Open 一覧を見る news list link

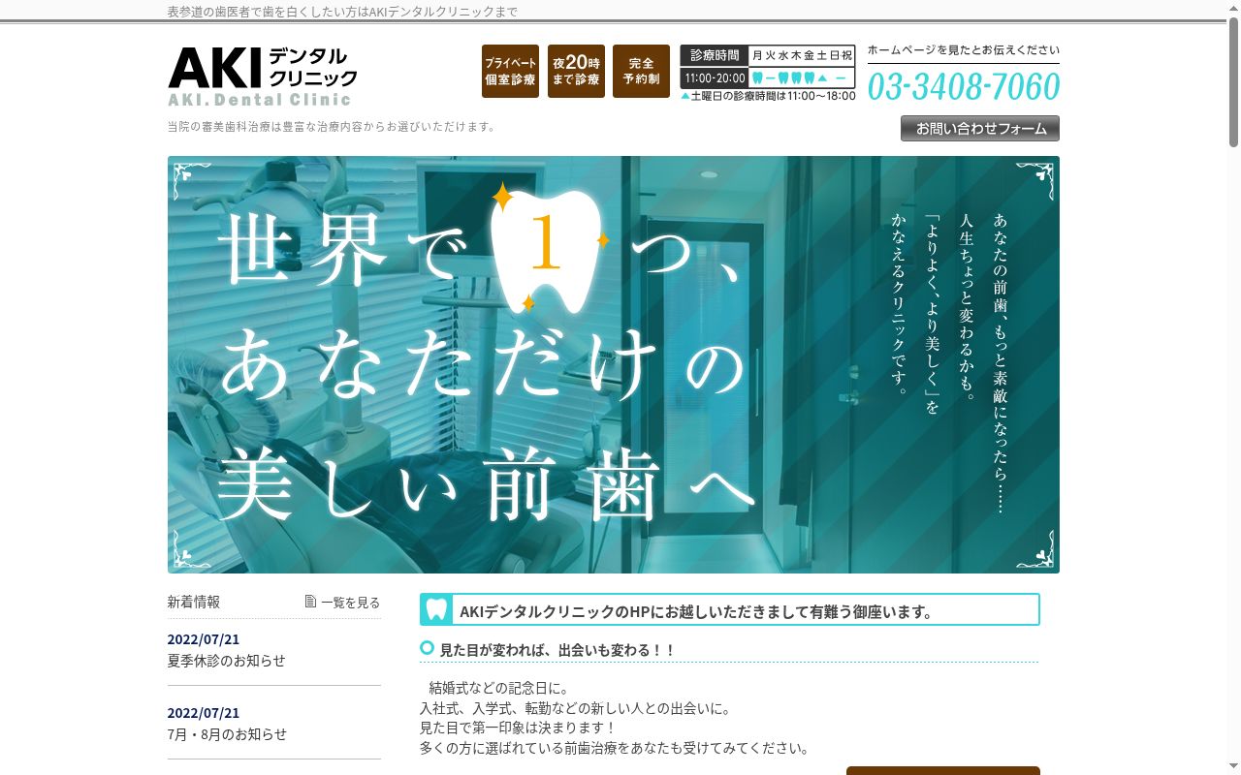pos(350,603)
